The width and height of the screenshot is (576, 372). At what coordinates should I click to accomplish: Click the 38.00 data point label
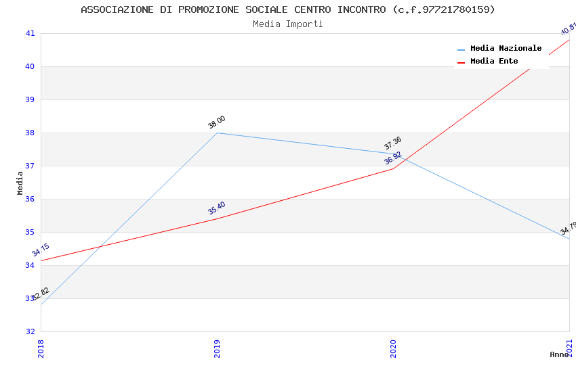click(x=217, y=122)
